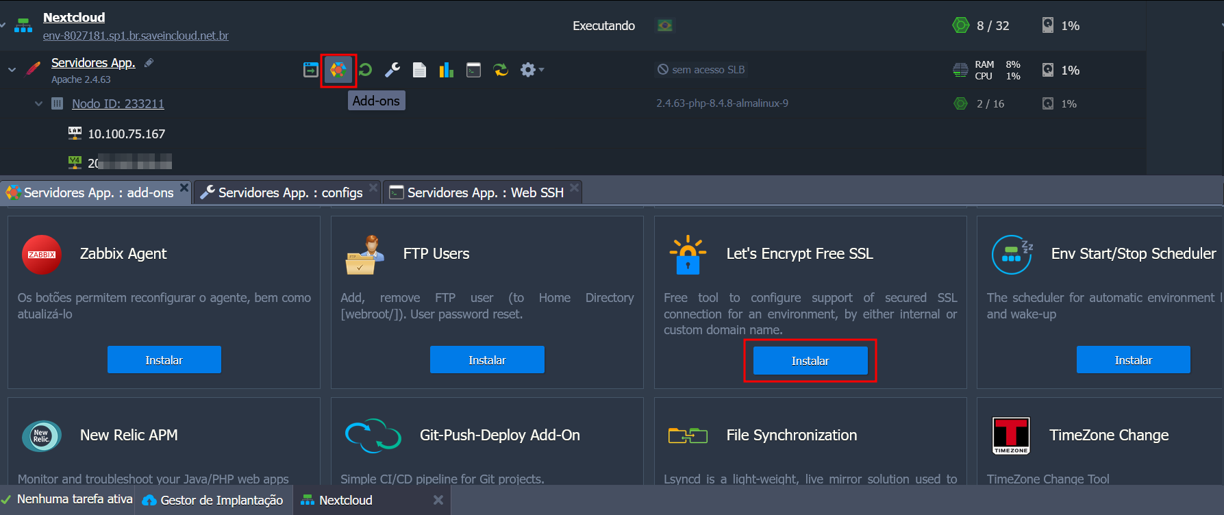The image size is (1224, 515).
Task: Click the LAN IP address icon
Action: click(x=75, y=133)
